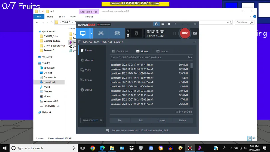The width and height of the screenshot is (270, 152).
Task: Collapse Bandicam panel with chevron
Action: (195, 42)
